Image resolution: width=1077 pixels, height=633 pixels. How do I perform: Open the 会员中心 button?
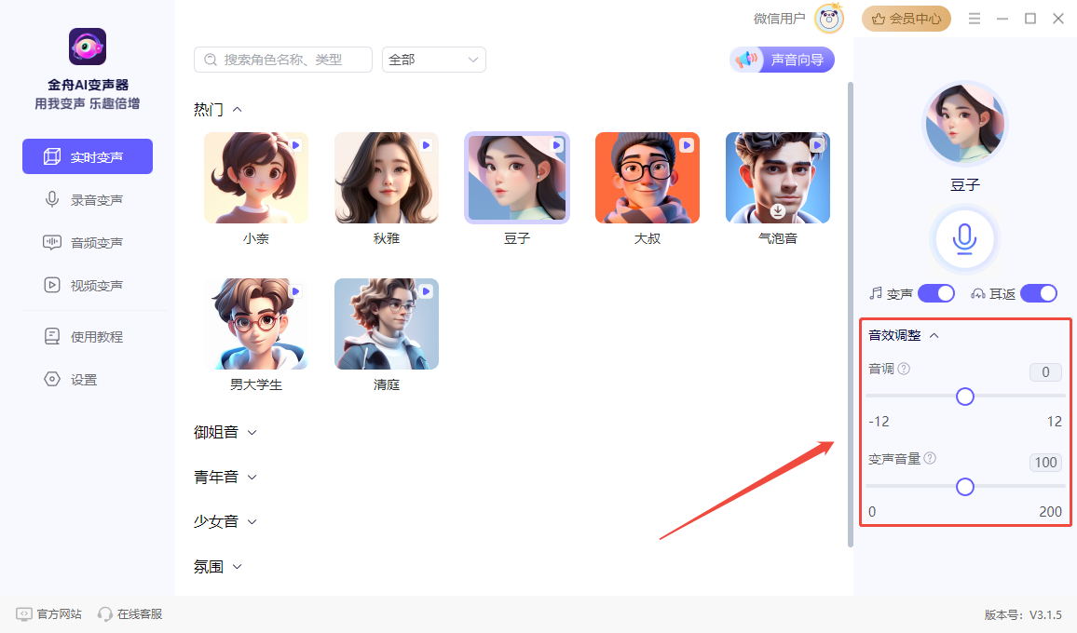(x=907, y=19)
